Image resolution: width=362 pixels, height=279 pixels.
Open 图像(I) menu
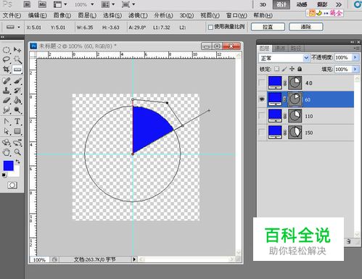62,16
